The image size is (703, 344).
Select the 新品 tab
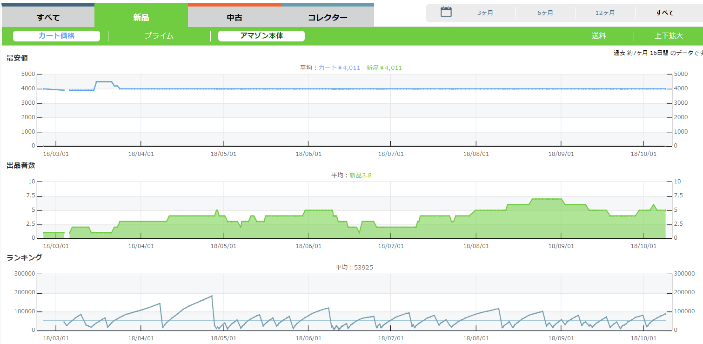coord(141,18)
